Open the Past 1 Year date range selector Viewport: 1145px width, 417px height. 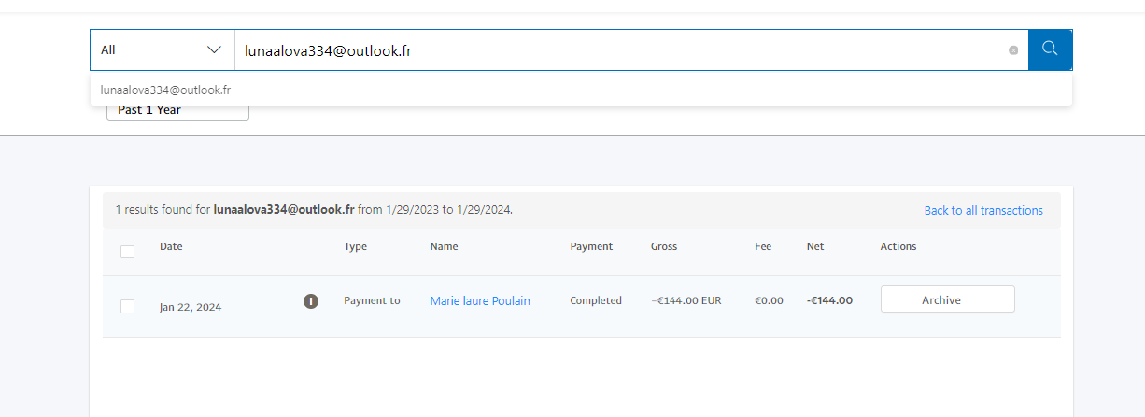[177, 111]
